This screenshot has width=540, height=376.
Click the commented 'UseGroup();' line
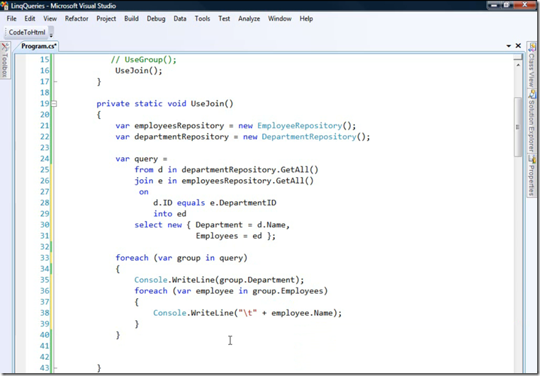click(144, 59)
